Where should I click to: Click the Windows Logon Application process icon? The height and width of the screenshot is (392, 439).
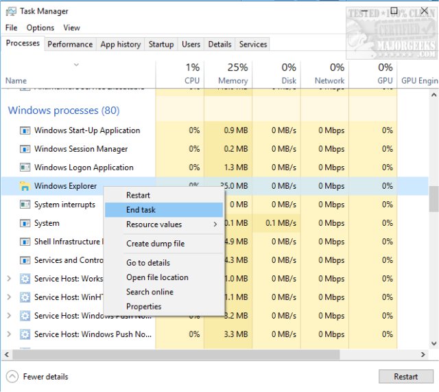(25, 168)
